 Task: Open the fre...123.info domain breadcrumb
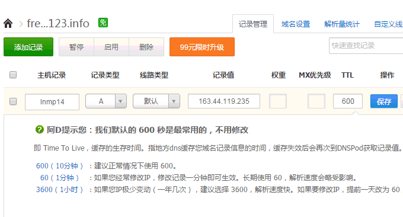[x=58, y=23]
